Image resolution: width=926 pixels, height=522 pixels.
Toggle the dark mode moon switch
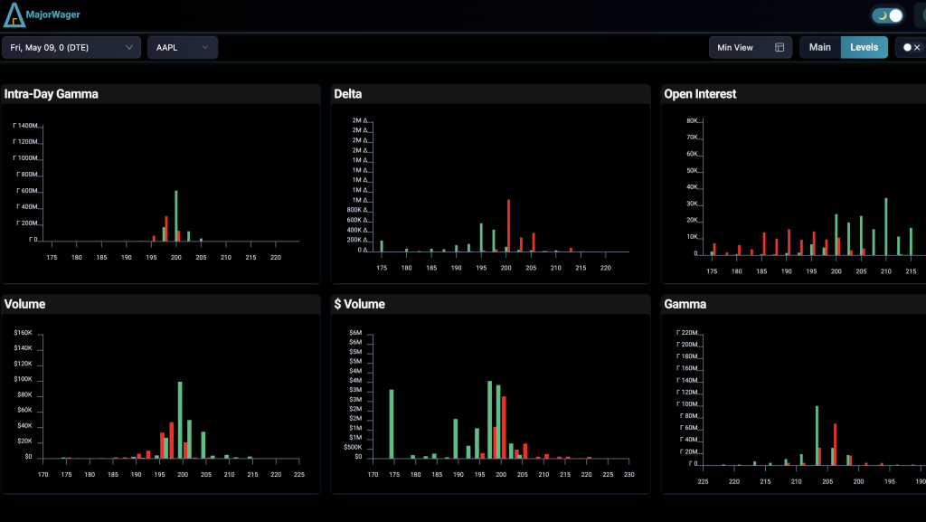[x=888, y=15]
